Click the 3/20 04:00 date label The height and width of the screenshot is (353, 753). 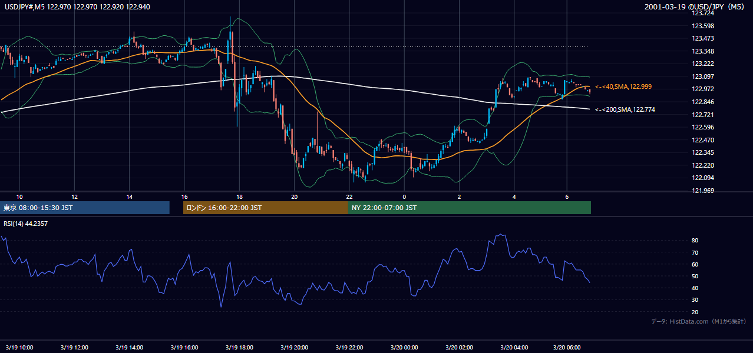pos(514,348)
